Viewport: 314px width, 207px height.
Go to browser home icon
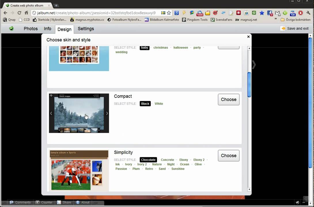26,13
